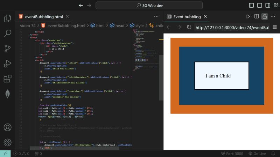Open the Source Control view
This screenshot has width=280, height=157.
coord(7,48)
